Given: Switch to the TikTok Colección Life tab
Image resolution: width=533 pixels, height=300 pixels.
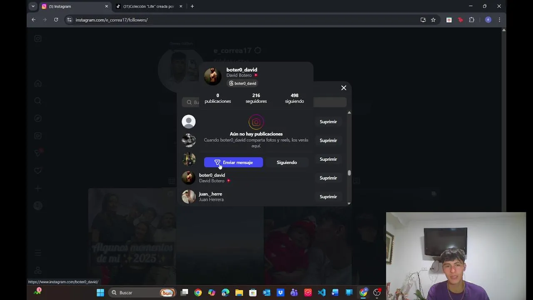Looking at the screenshot, I should pos(148,6).
